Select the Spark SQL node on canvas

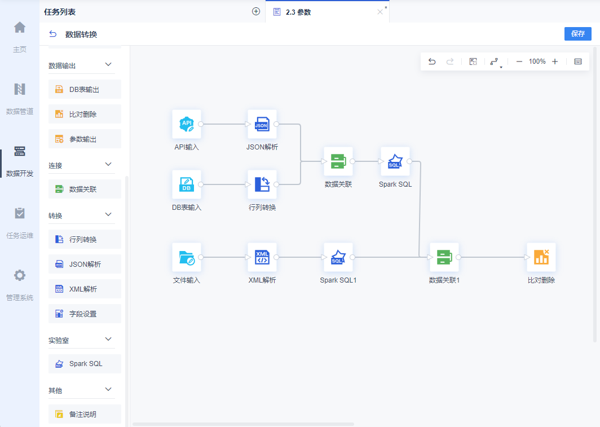pyautogui.click(x=395, y=161)
